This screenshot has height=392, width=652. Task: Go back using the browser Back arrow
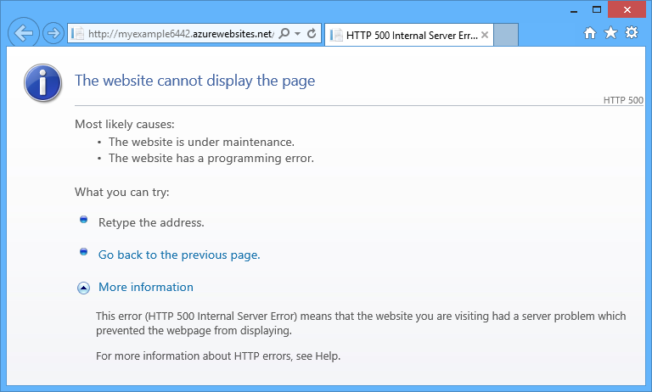click(x=24, y=33)
